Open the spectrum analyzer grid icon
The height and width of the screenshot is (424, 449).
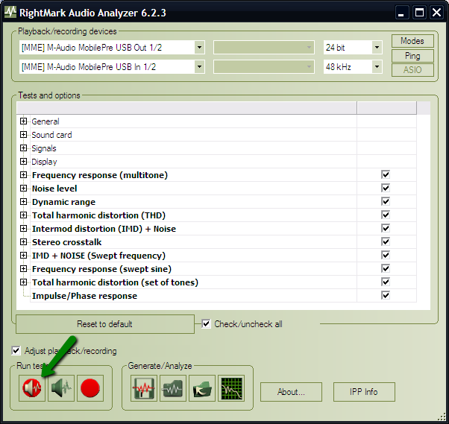coord(231,388)
